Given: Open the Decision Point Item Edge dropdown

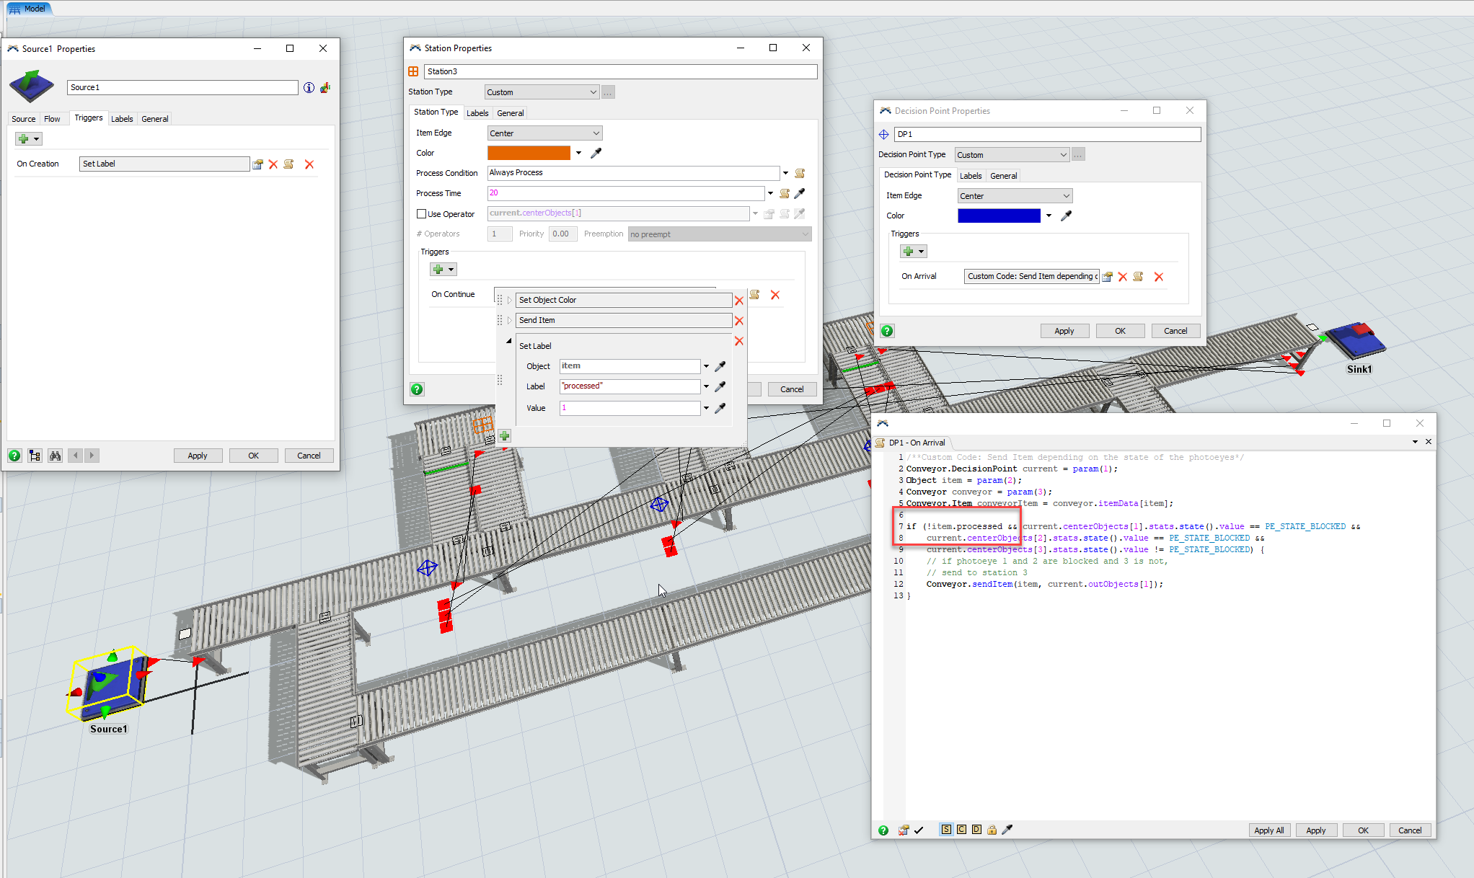Looking at the screenshot, I should [x=1014, y=196].
